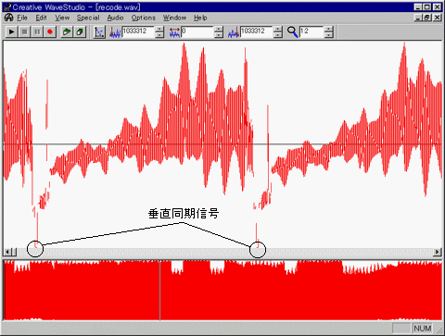This screenshot has width=445, height=336.
Task: Click the position marker line in the overview waveform
Action: pos(159,290)
